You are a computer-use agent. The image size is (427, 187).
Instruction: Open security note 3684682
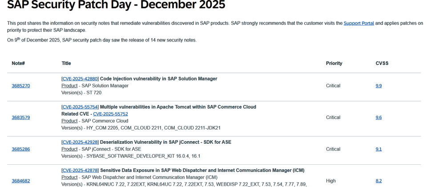(x=21, y=181)
